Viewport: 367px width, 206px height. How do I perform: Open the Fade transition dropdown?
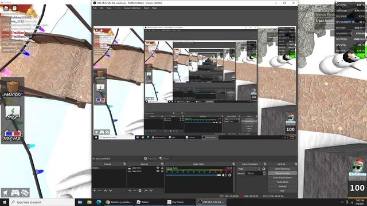point(249,169)
